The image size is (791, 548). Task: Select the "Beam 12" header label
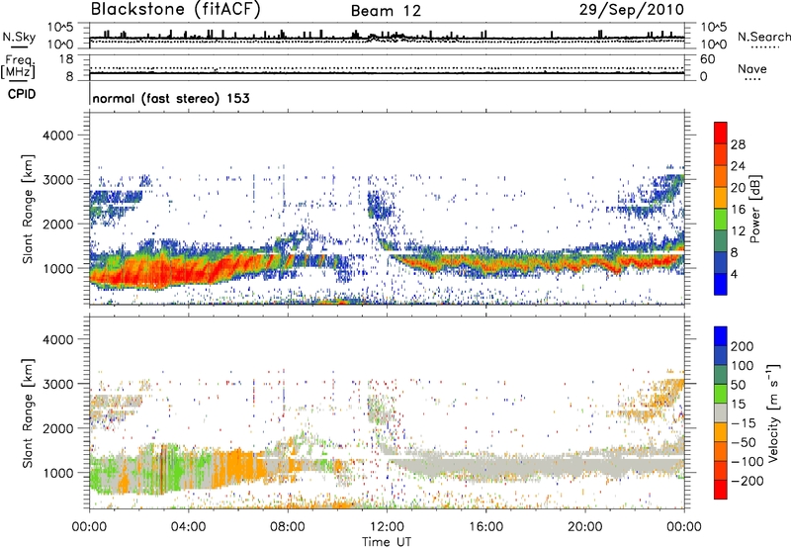(x=386, y=11)
